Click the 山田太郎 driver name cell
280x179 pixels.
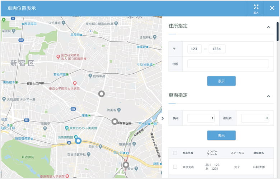click(x=259, y=167)
